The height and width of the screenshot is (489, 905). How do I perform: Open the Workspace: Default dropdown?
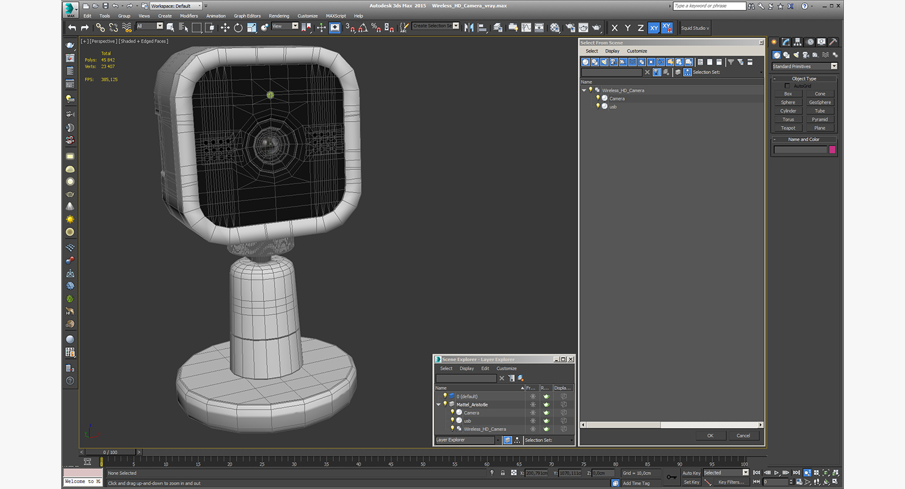(175, 6)
